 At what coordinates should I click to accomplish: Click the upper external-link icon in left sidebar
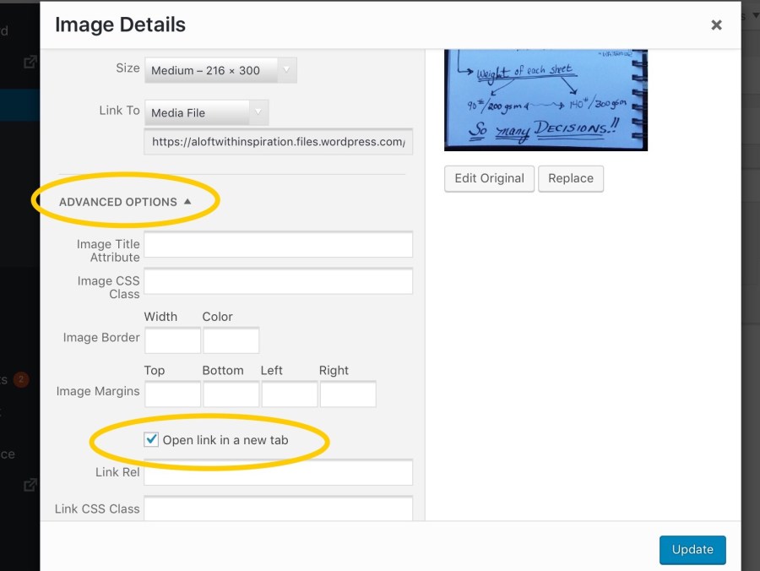30,62
